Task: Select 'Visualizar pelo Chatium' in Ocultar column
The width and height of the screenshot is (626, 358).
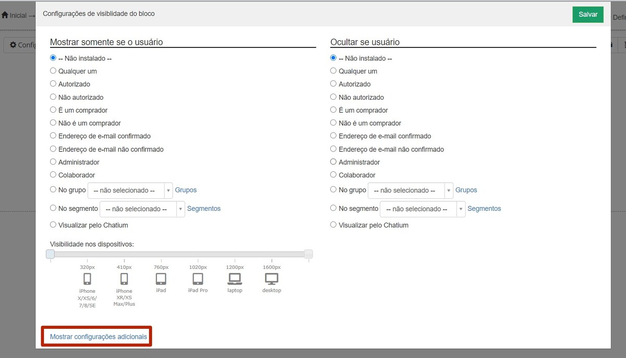Action: (333, 225)
